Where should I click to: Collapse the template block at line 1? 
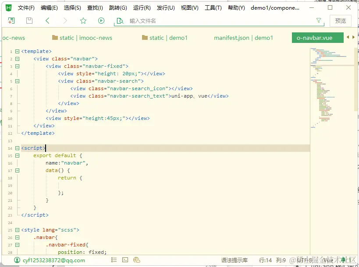(x=17, y=52)
